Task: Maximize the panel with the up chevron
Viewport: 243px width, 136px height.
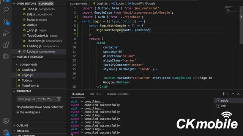Action: pos(233,94)
